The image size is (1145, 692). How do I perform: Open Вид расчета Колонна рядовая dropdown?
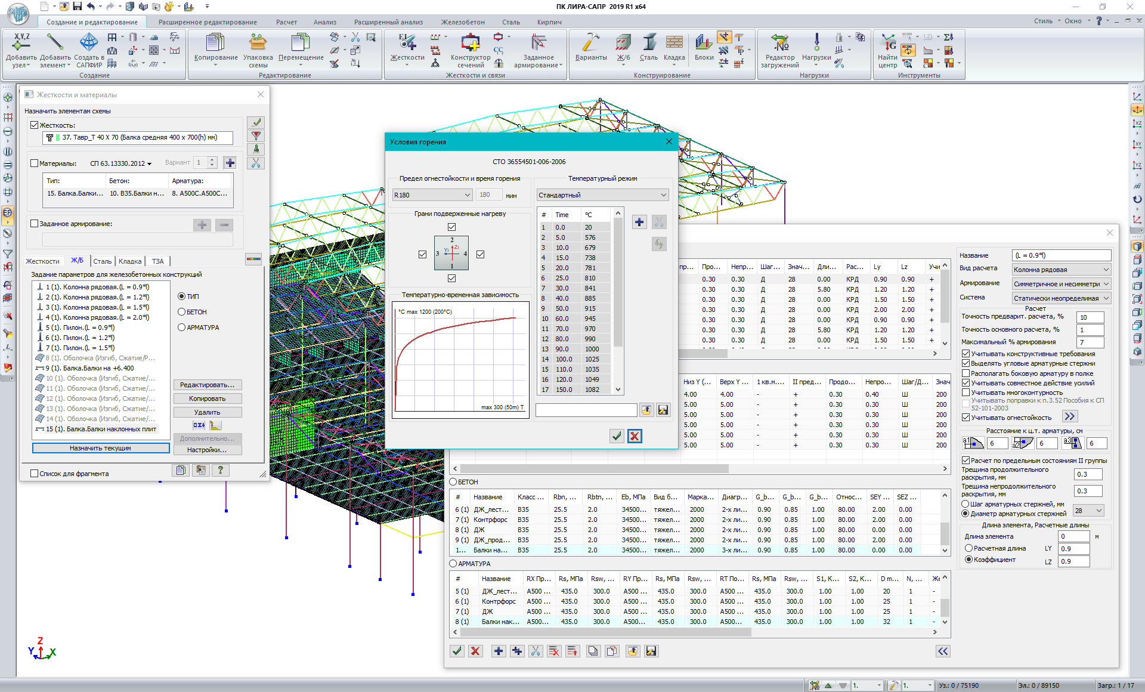point(1062,270)
